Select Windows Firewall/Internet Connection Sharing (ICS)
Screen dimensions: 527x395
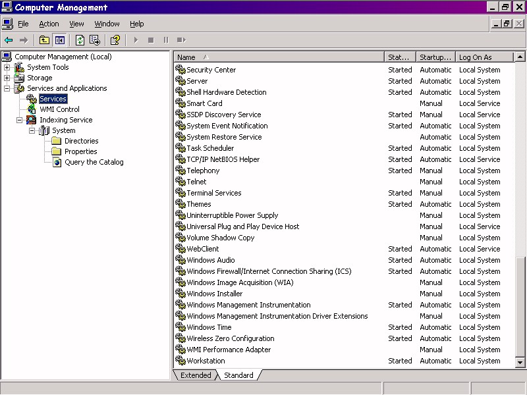[344, 271]
